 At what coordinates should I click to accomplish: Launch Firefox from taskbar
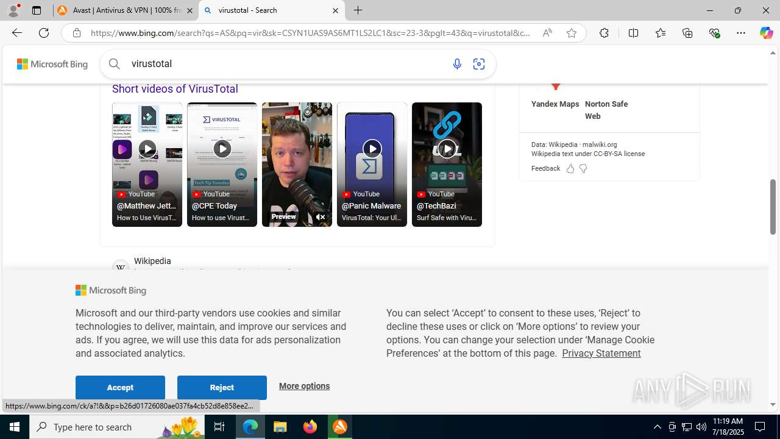click(310, 427)
